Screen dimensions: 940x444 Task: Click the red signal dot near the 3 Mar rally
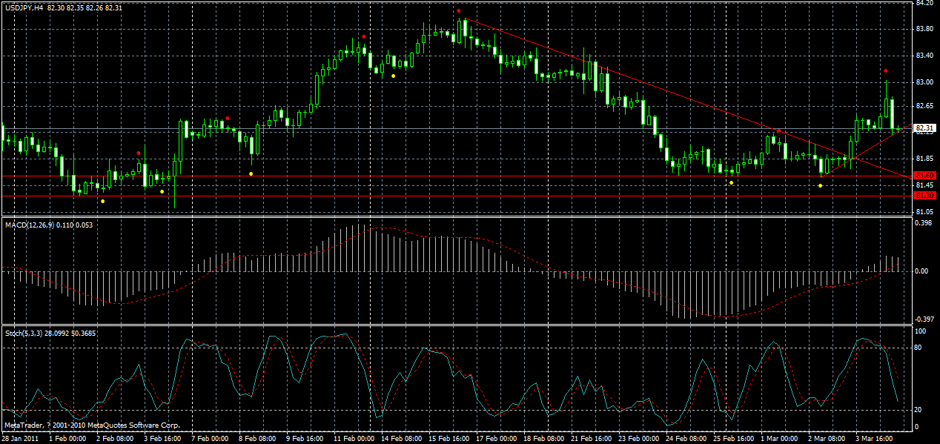point(884,72)
